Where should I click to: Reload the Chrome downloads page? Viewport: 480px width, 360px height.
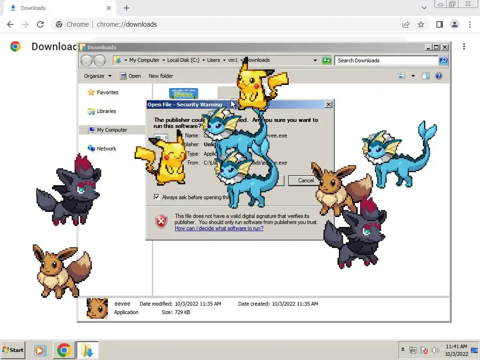(40, 24)
